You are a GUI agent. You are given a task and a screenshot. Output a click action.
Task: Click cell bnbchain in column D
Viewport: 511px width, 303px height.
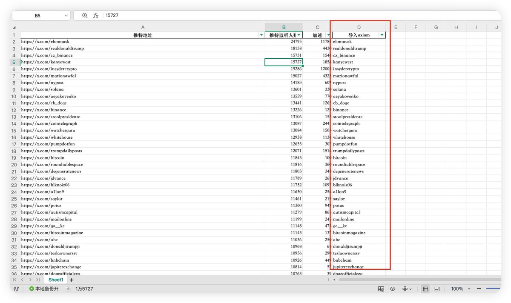tap(359, 260)
